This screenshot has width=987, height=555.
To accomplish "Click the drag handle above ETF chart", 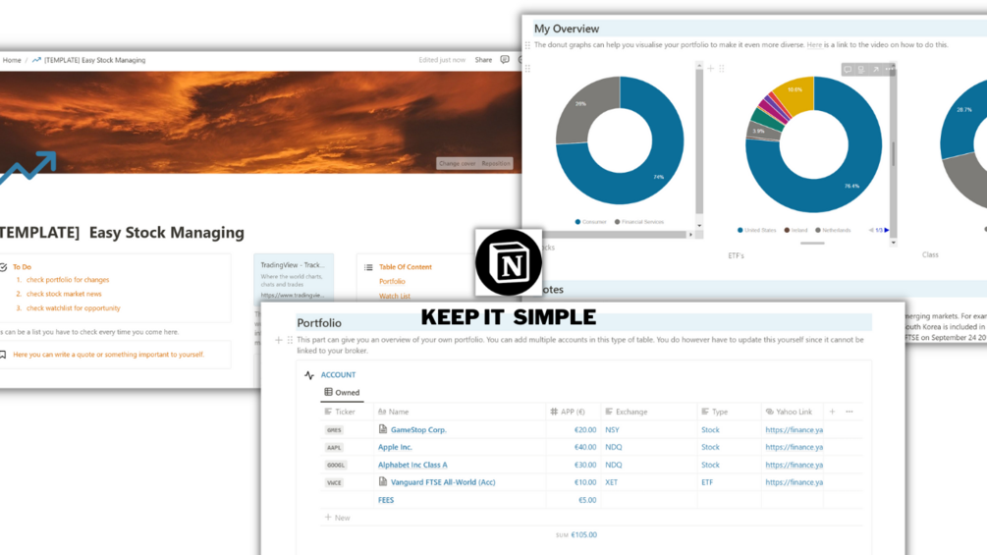I will pos(722,68).
